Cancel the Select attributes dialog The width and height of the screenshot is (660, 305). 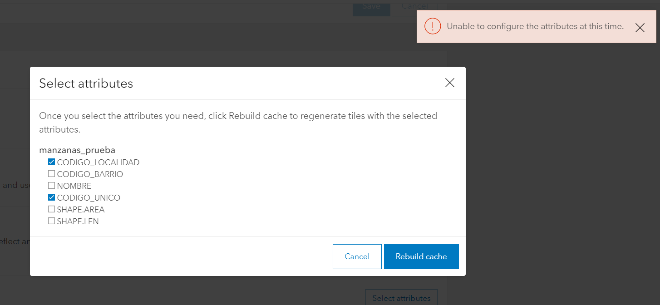tap(357, 256)
